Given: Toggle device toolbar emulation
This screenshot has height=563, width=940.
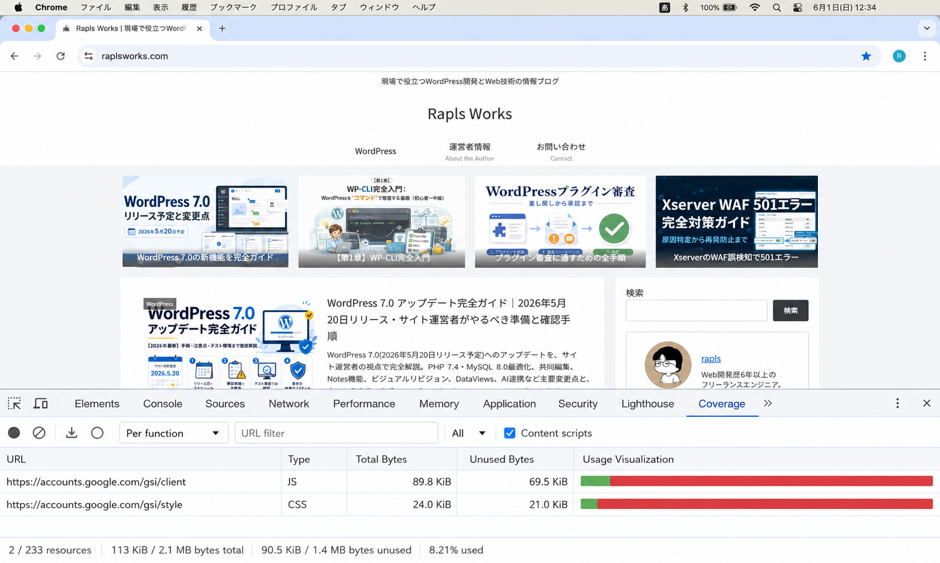Looking at the screenshot, I should (x=41, y=404).
